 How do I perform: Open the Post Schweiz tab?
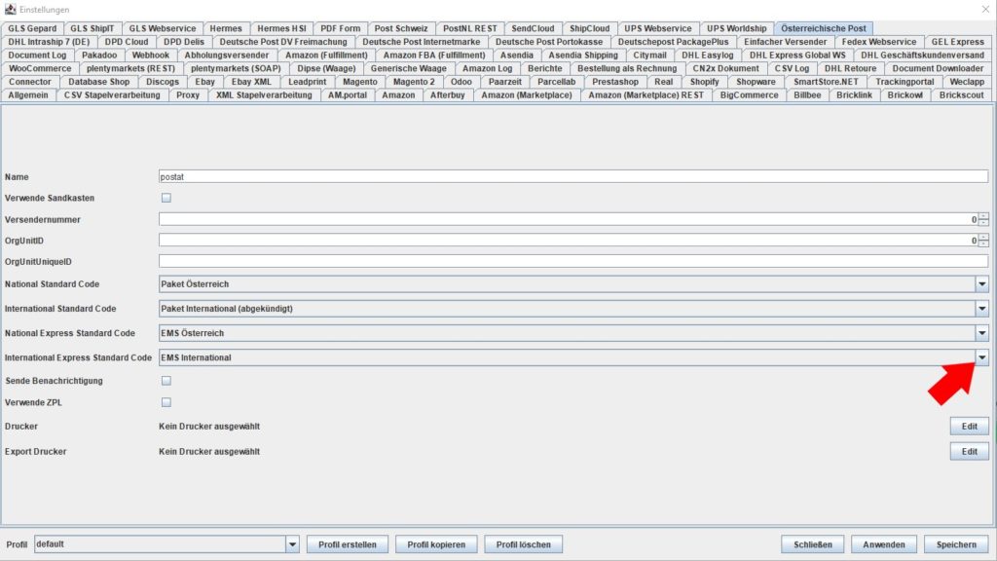[x=401, y=28]
